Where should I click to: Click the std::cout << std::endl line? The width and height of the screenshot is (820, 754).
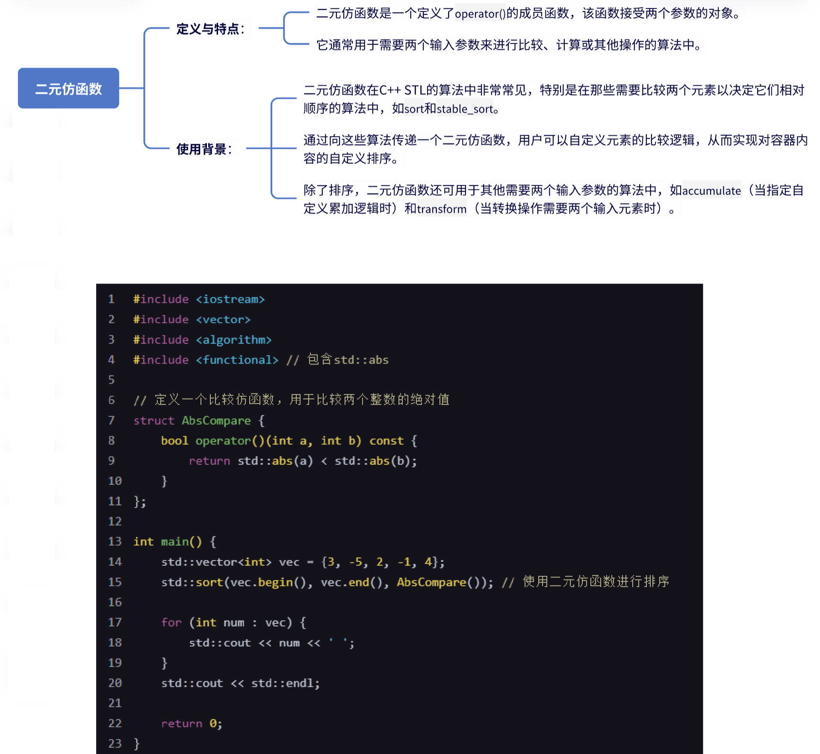(241, 683)
